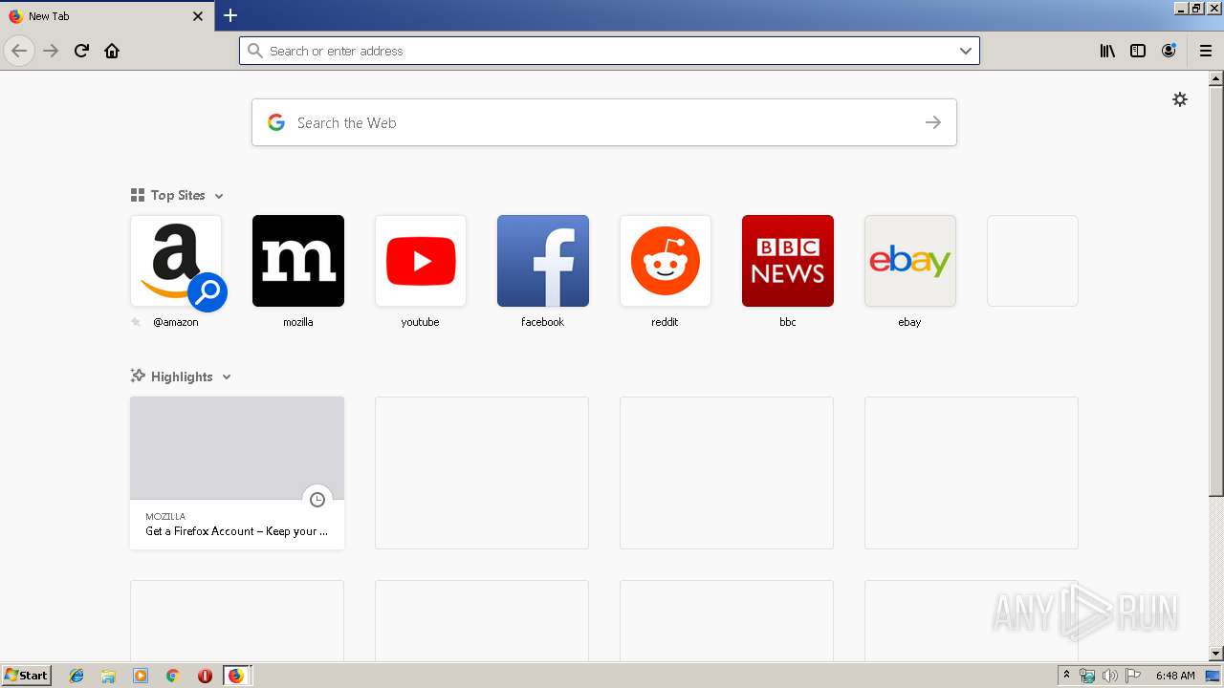Select the New Tab tab
Screen dimensions: 1224x688
pos(106,16)
